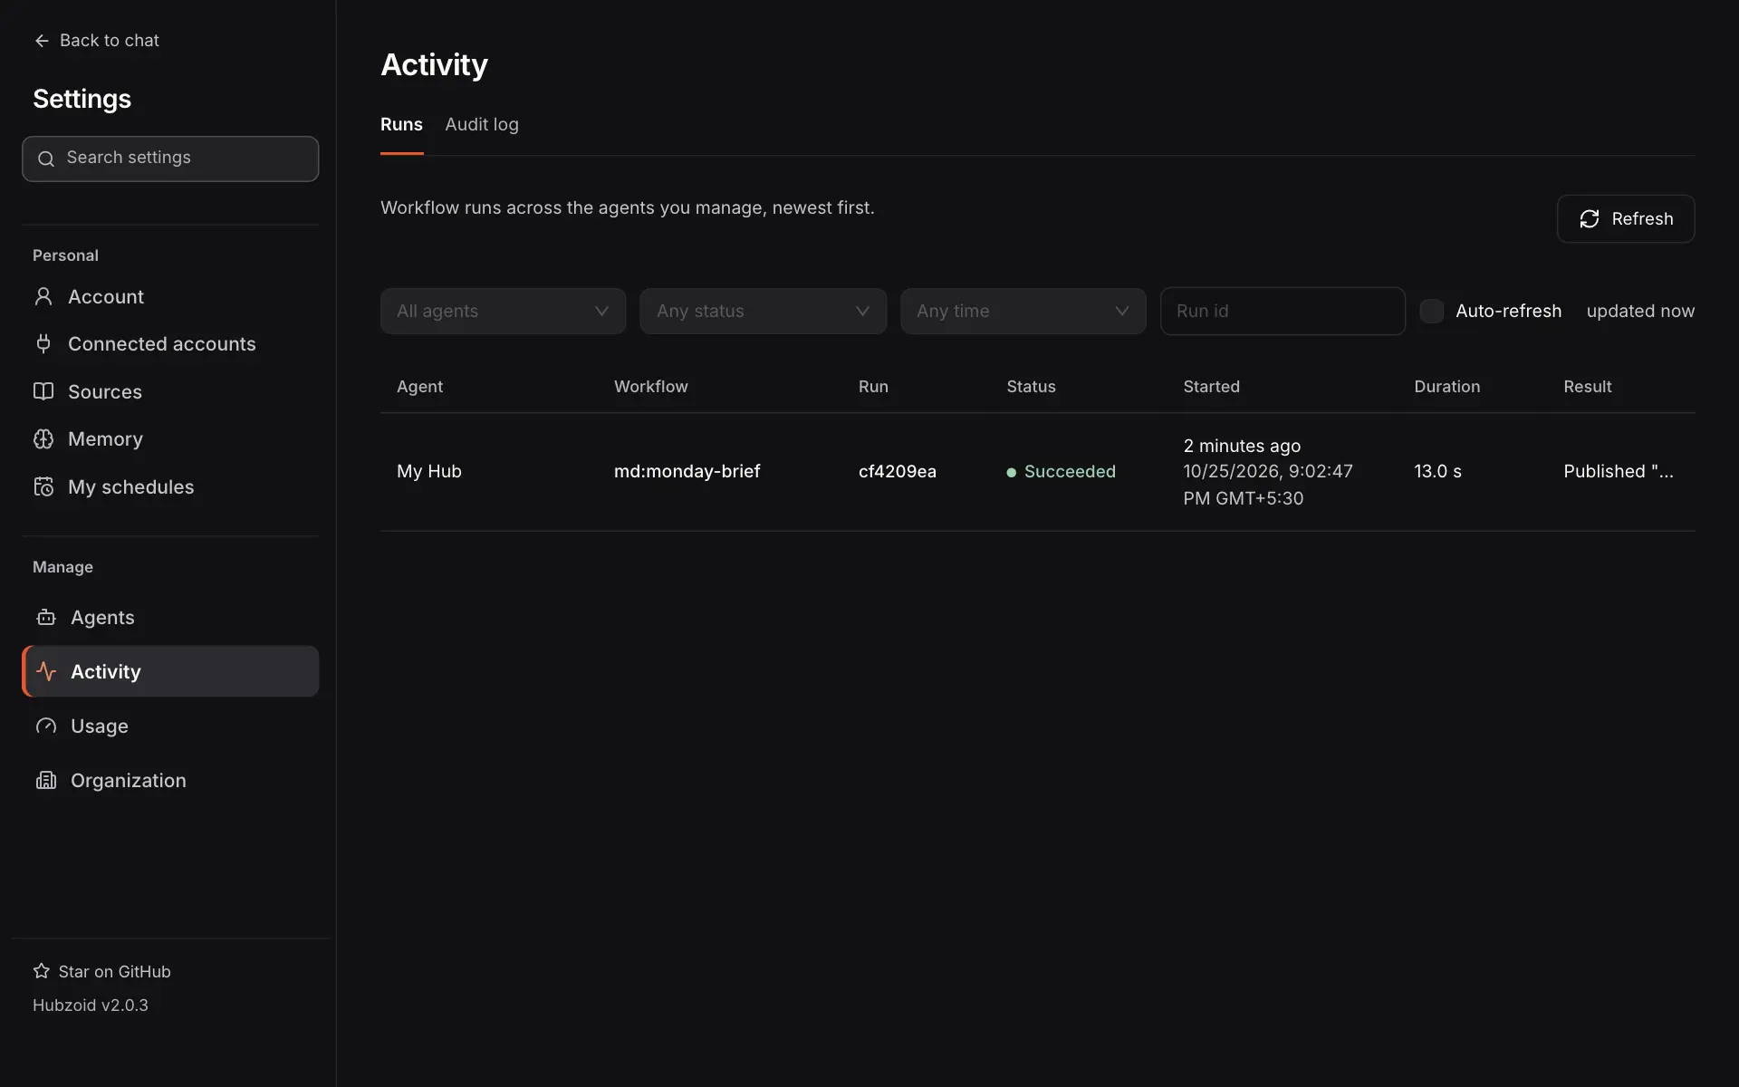This screenshot has width=1739, height=1087.
Task: Click the 13.0 s duration value
Action: [1437, 471]
